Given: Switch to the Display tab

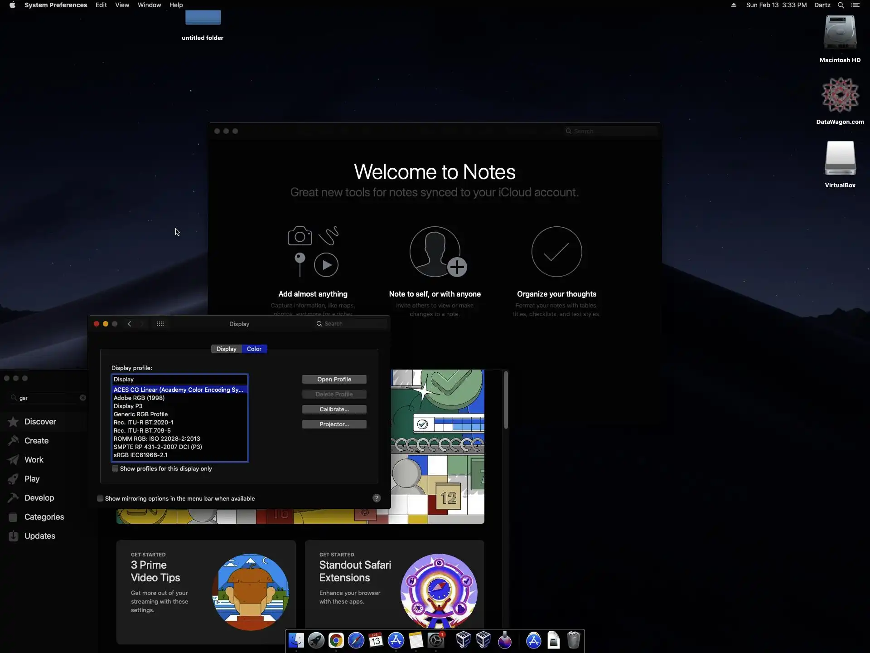Looking at the screenshot, I should pyautogui.click(x=226, y=349).
